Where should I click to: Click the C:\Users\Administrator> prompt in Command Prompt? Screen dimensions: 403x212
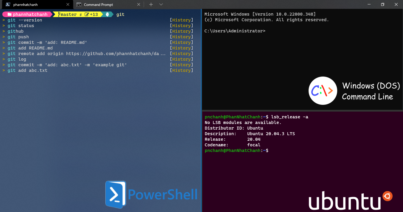click(x=235, y=31)
